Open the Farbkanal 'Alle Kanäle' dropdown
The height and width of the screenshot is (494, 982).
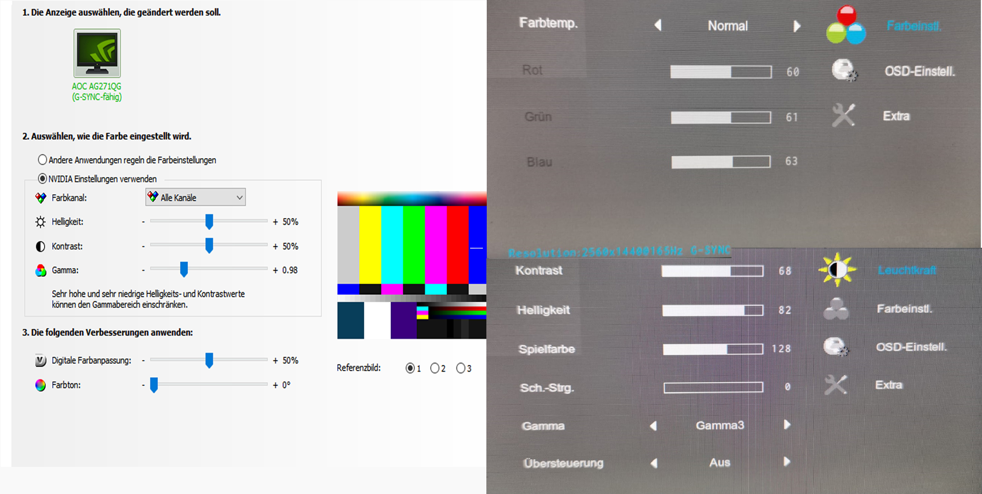[x=195, y=198]
